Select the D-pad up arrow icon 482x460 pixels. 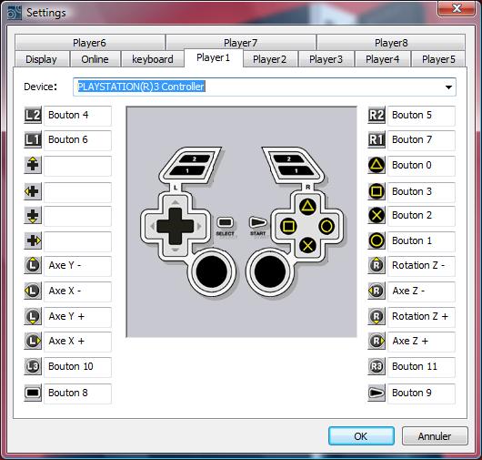pyautogui.click(x=33, y=165)
